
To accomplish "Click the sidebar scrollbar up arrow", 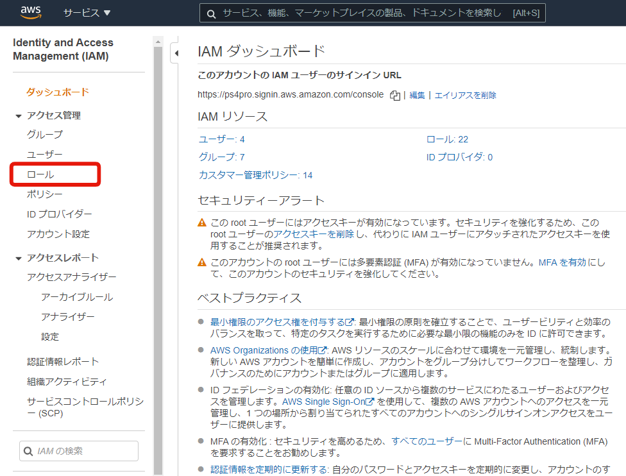I will click(158, 41).
